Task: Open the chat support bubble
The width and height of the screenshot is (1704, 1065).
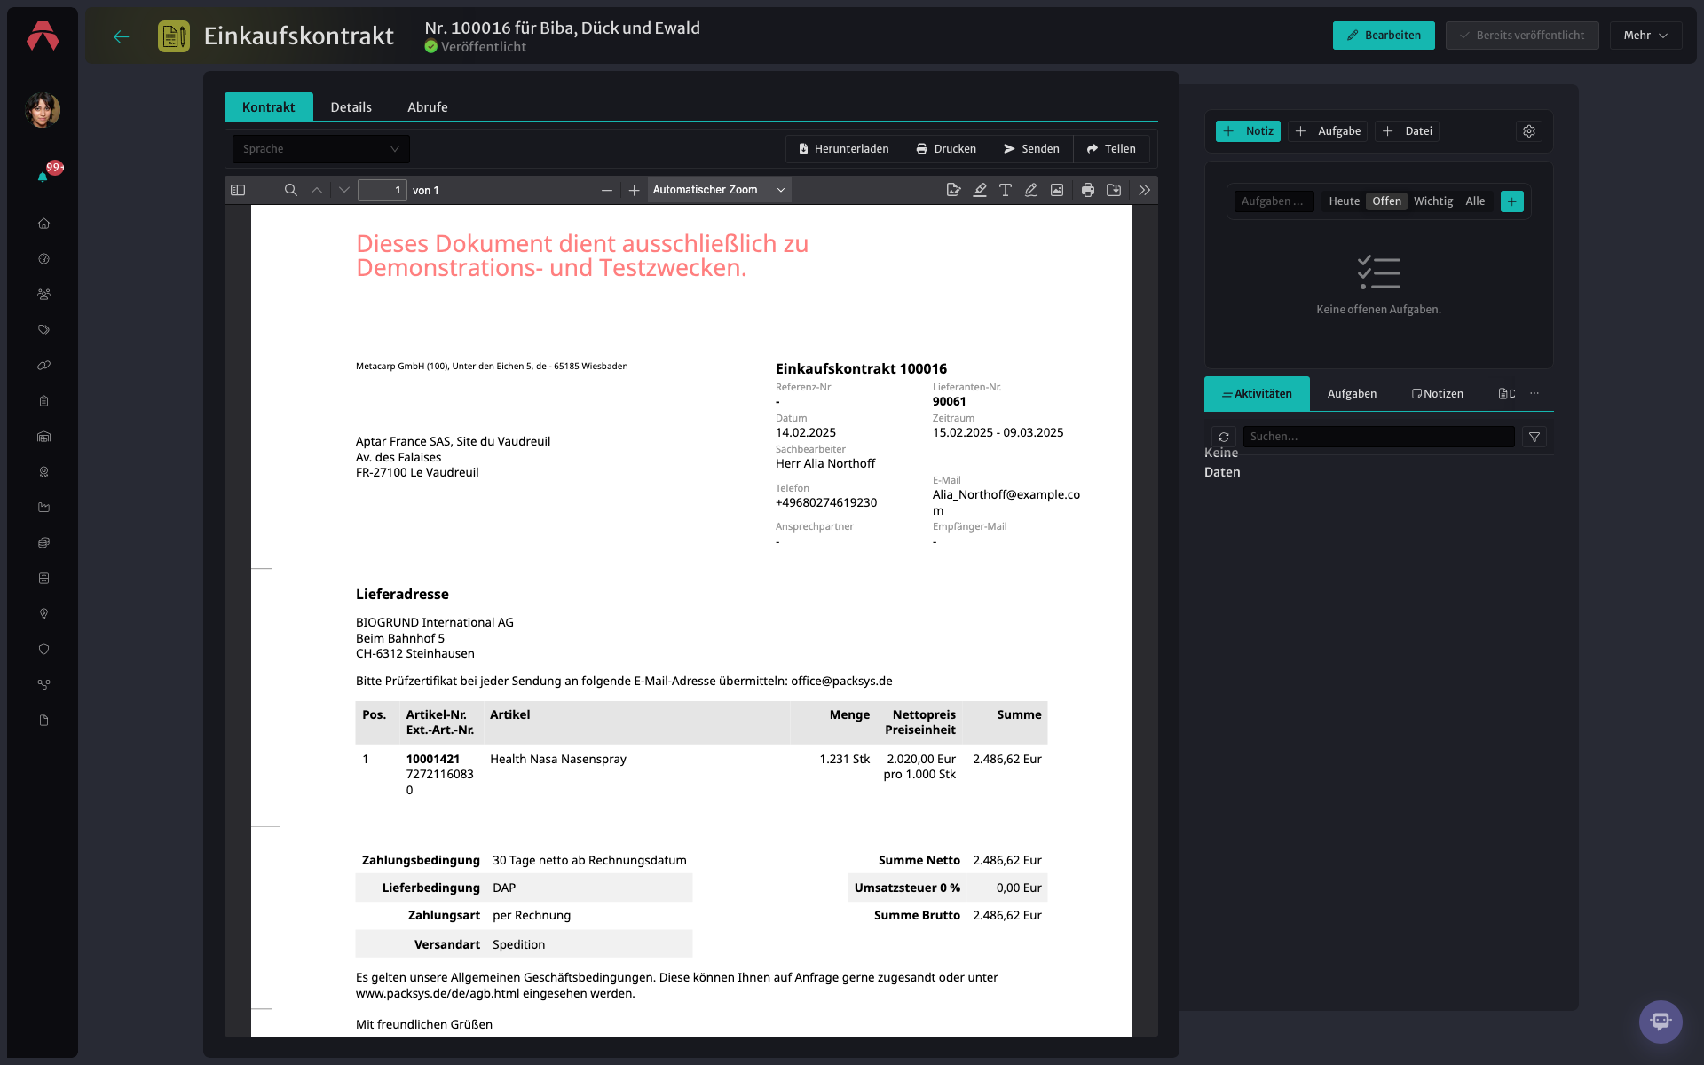Action: click(1661, 1022)
